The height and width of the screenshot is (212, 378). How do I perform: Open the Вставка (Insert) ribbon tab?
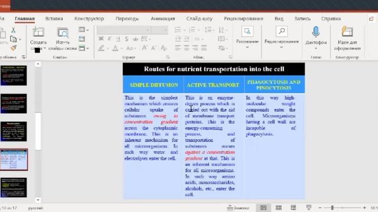54,18
